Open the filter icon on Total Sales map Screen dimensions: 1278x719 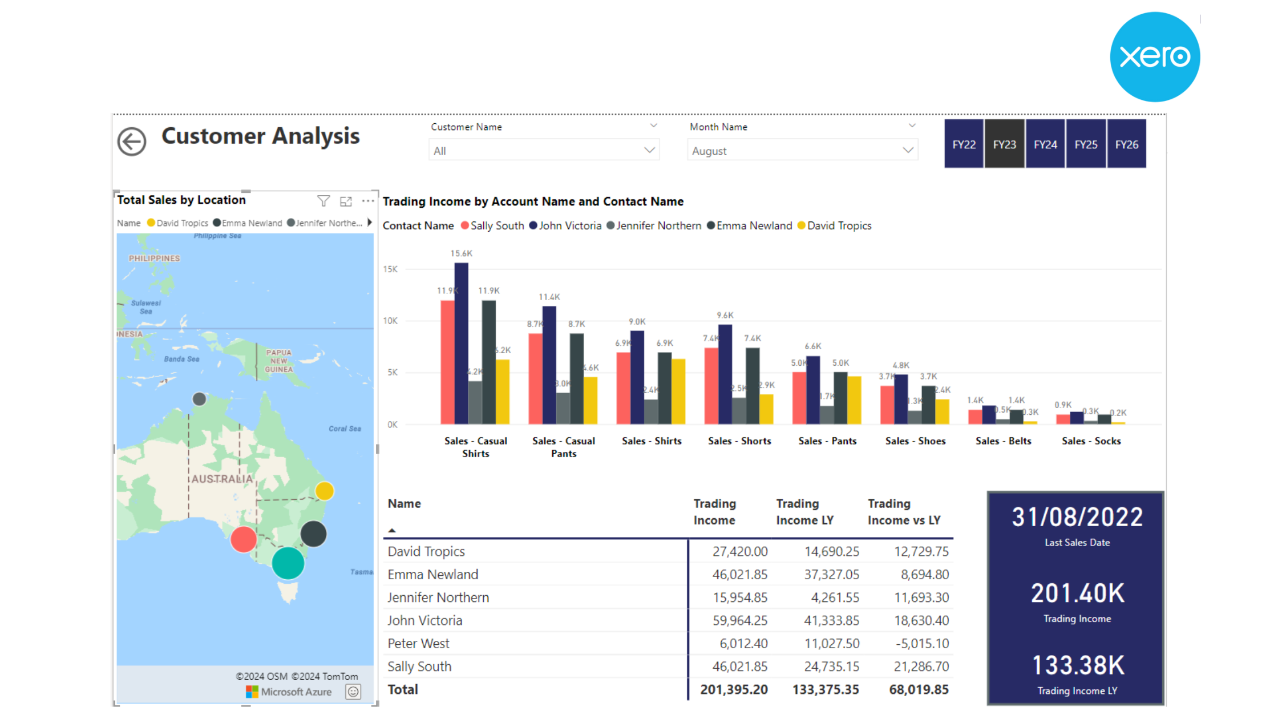324,201
